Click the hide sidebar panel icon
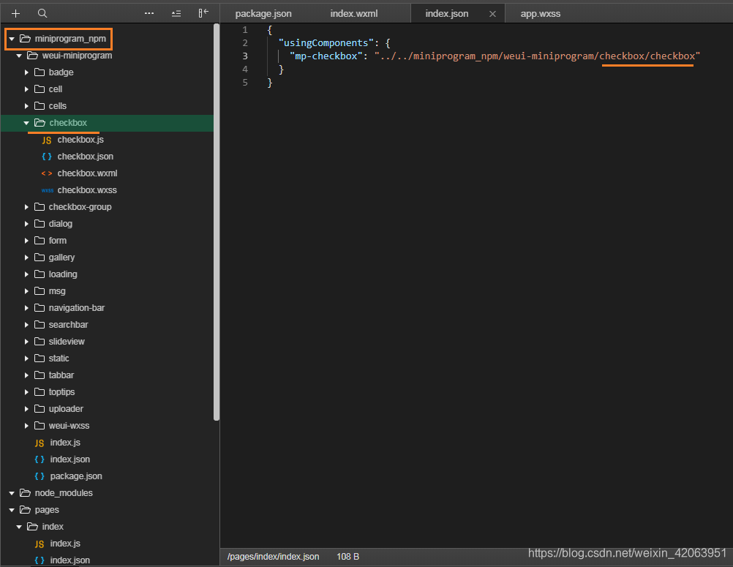 tap(203, 13)
